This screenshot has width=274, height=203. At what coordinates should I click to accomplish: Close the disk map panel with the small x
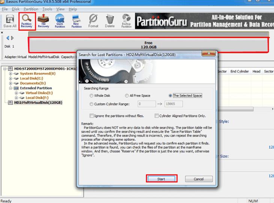pyautogui.click(x=2, y=33)
